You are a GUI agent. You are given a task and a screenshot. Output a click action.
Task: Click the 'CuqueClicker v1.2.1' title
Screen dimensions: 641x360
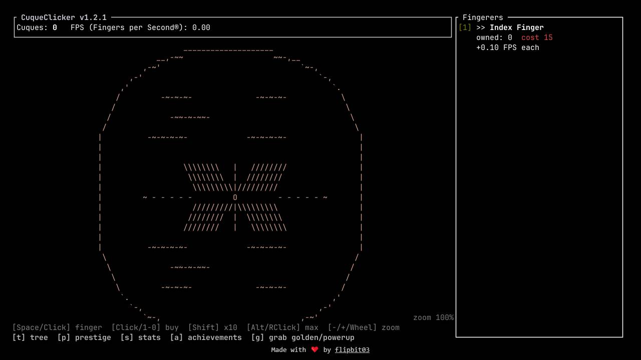pos(64,17)
